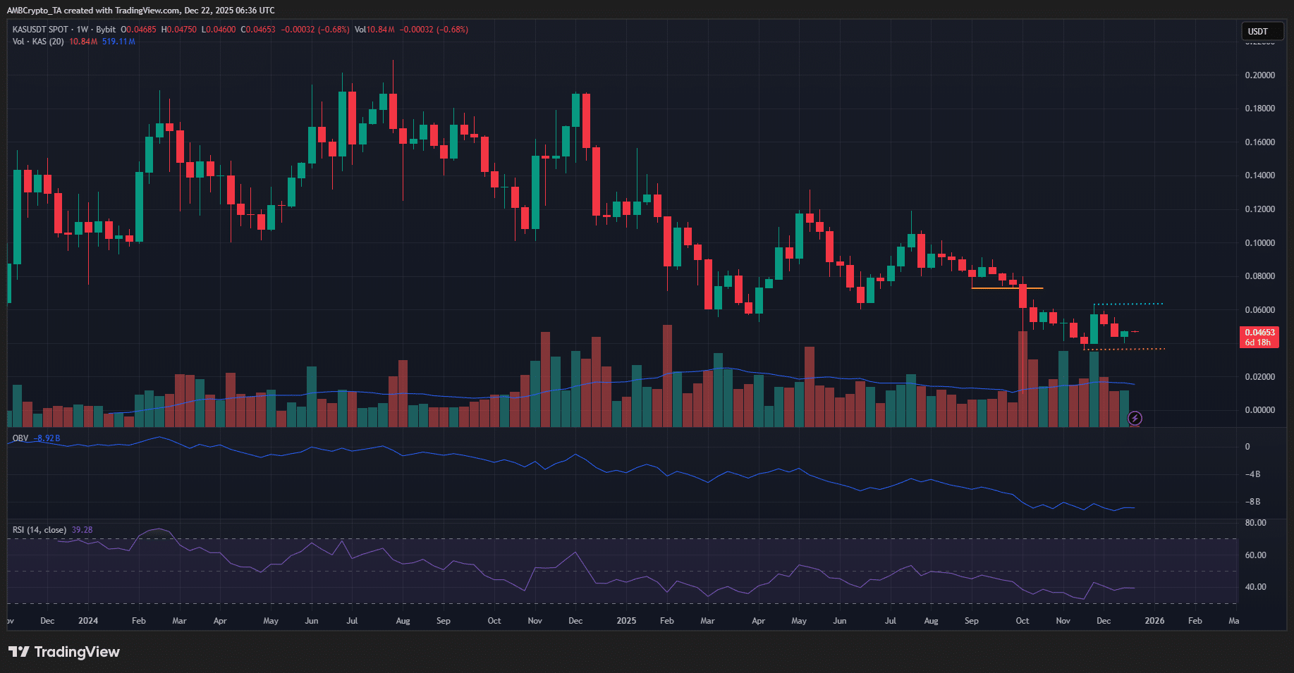
Task: Select the OBV indicator label
Action: [x=20, y=438]
